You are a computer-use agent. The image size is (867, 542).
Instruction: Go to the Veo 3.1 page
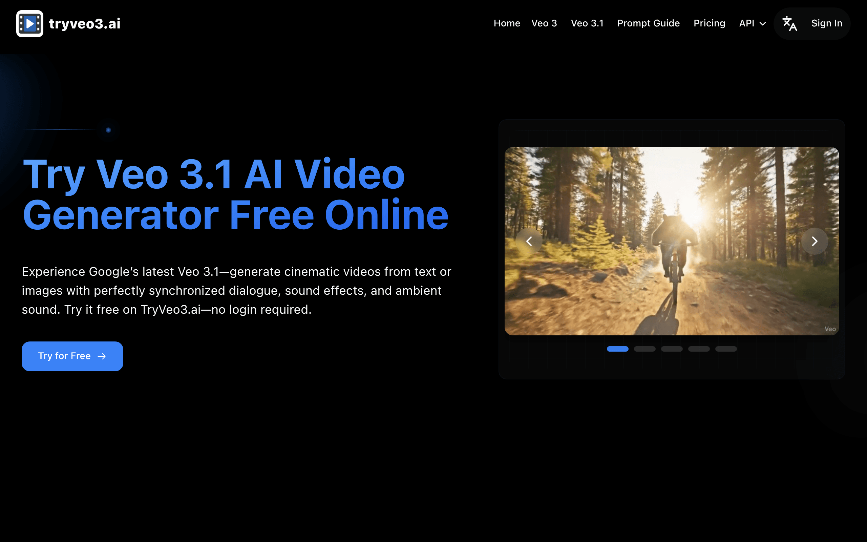pyautogui.click(x=587, y=23)
